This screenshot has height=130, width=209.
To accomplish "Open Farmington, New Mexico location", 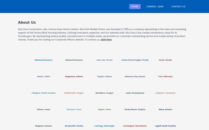I will tap(135, 126).
